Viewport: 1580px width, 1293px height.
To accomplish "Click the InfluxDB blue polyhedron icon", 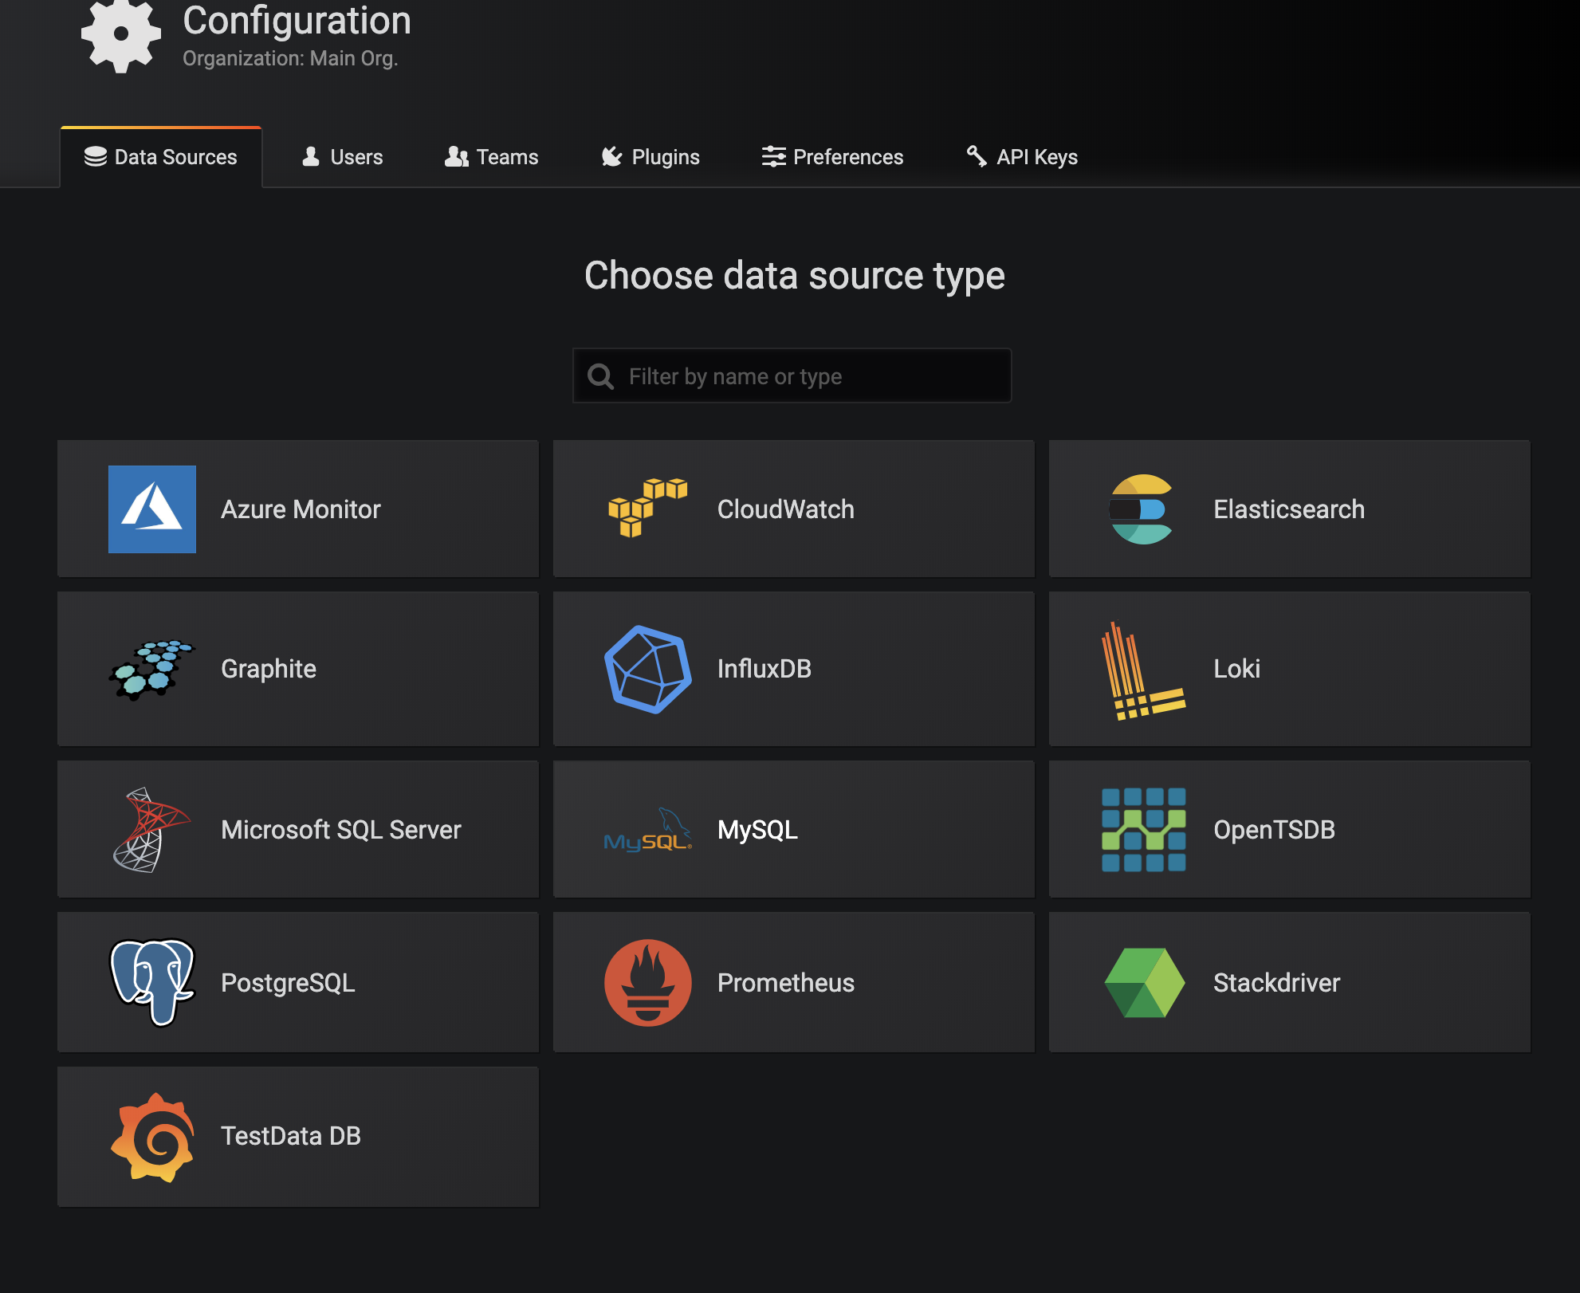I will tap(647, 669).
